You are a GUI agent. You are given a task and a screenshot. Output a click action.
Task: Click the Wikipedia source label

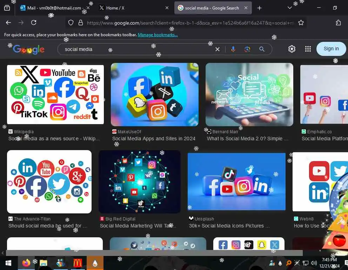24,132
